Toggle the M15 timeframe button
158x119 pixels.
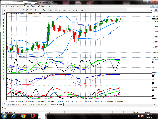coord(60,10)
